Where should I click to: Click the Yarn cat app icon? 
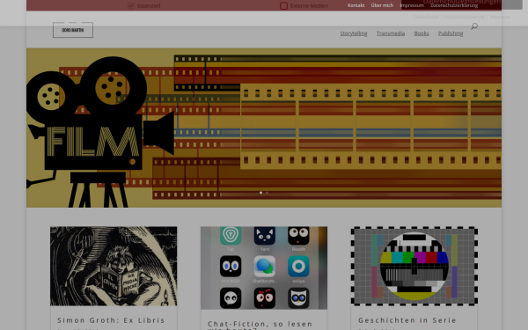264,235
